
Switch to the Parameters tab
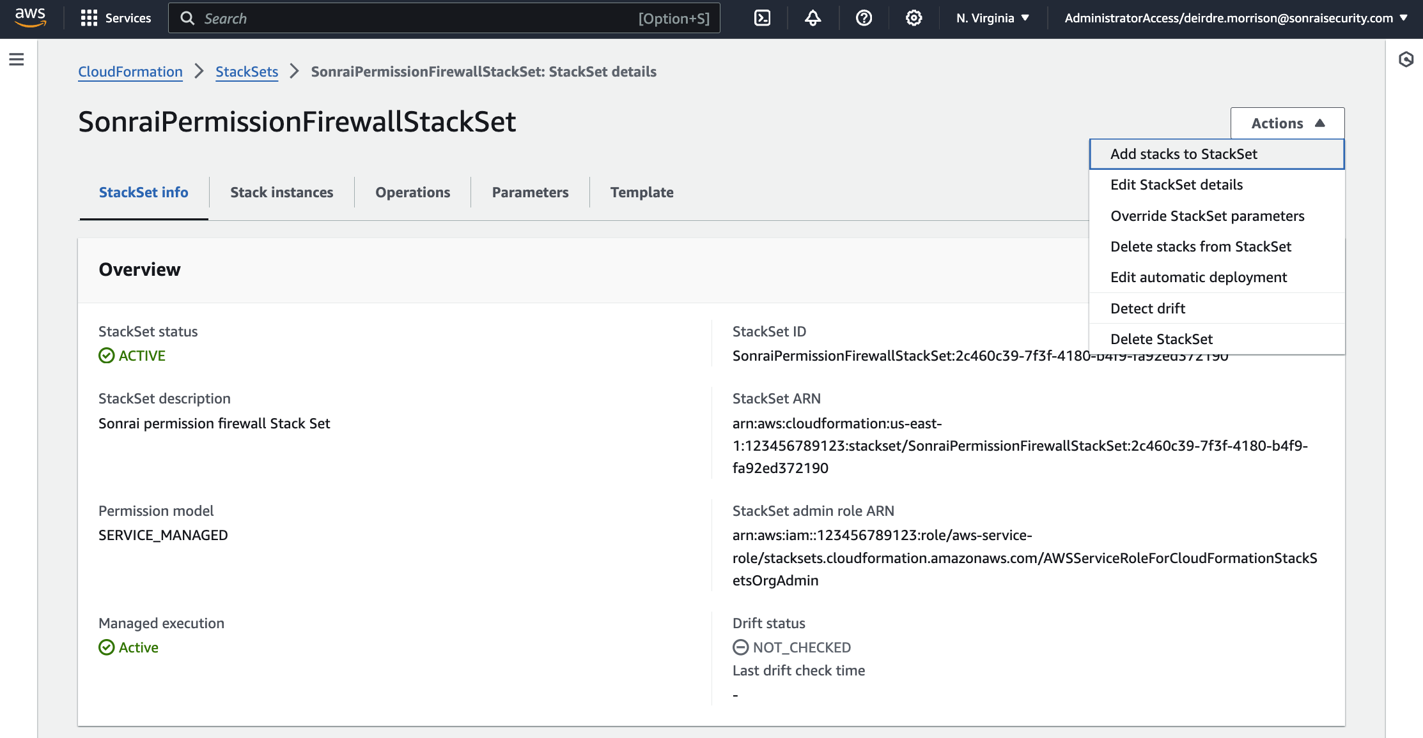tap(530, 192)
